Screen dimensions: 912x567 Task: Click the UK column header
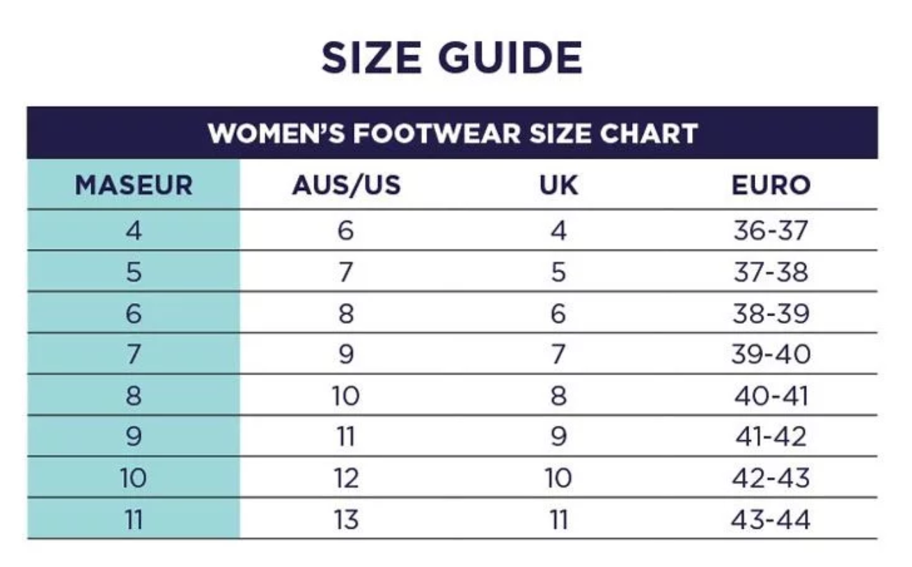coord(558,185)
